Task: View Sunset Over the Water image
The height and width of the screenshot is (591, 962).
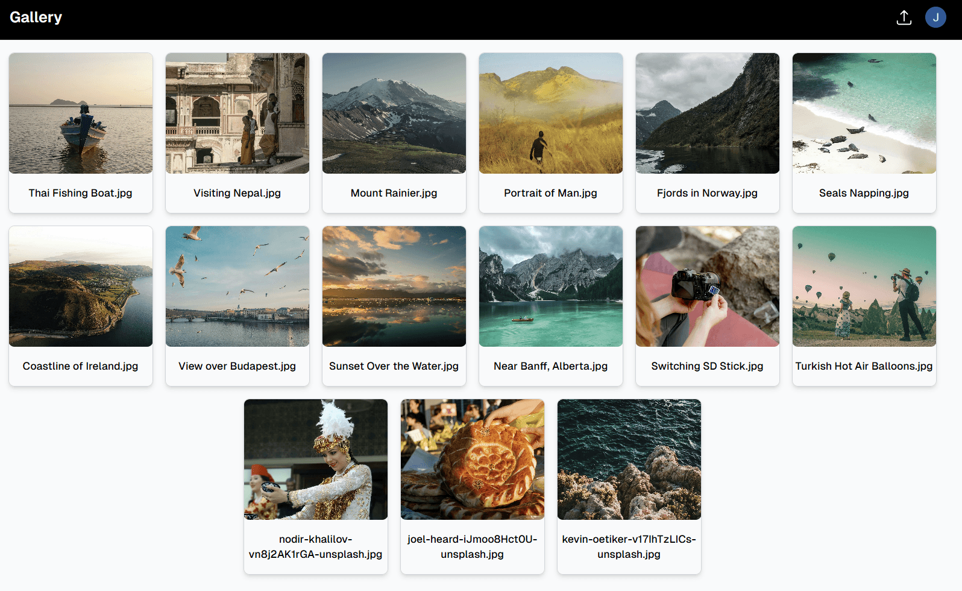Action: pos(394,286)
